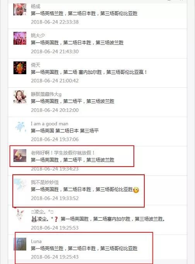
Task: Click comment text 第一场英国 第二场日本 第三场平
Action: [65, 131]
